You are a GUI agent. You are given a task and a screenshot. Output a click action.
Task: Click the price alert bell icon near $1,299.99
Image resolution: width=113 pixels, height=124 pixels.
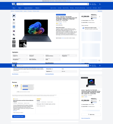[99, 17]
